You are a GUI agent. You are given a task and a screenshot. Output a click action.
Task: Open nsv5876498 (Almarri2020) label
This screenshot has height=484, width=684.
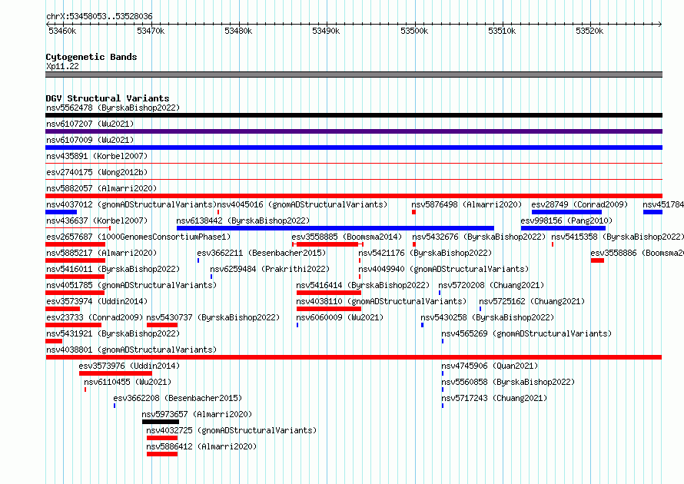coord(467,204)
